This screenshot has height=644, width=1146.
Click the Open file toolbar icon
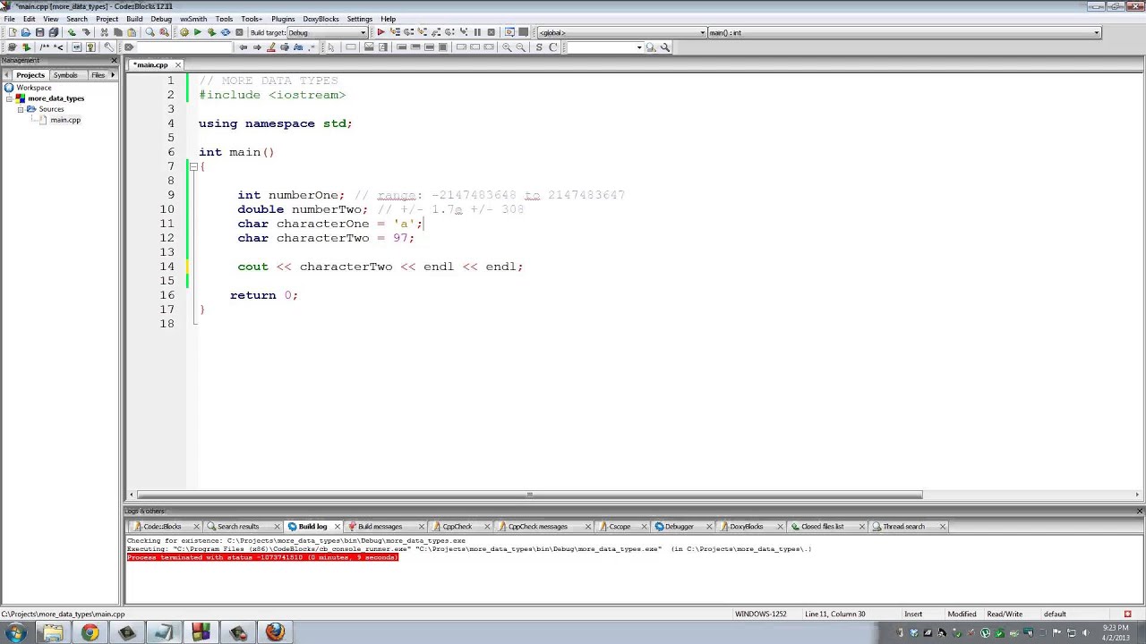[26, 32]
